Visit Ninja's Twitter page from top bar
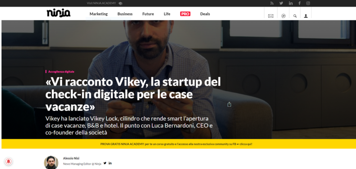This screenshot has width=356, height=169. click(281, 3)
